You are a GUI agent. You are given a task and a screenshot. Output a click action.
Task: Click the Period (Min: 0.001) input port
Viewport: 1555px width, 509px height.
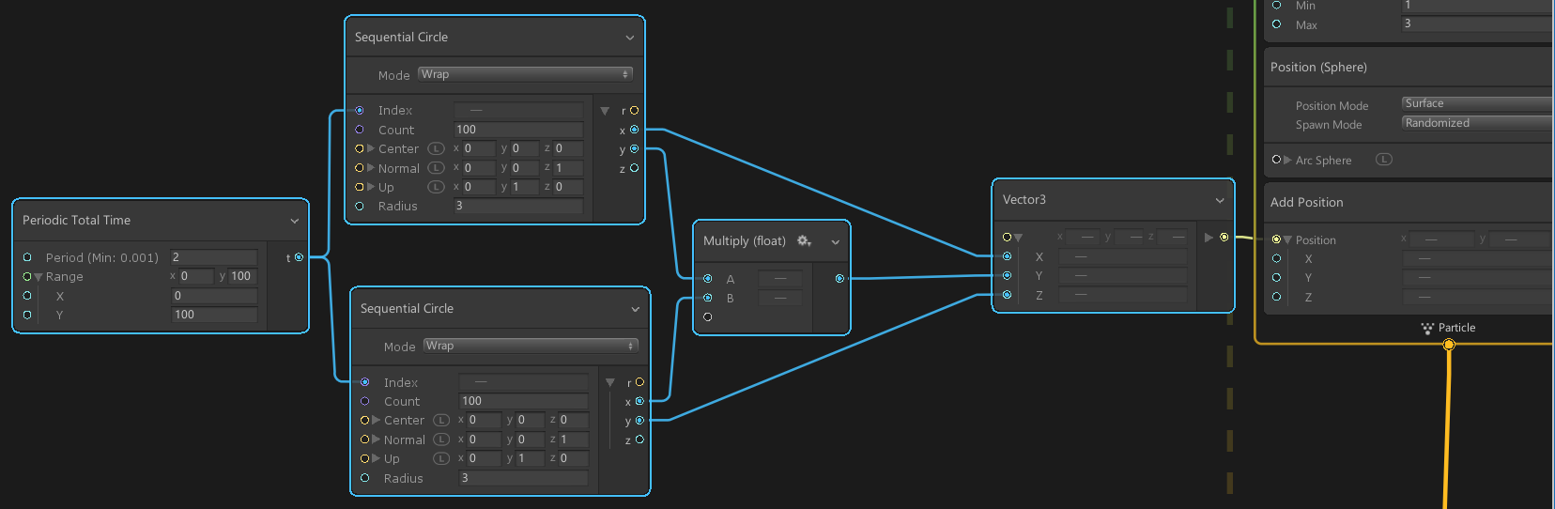(x=27, y=257)
